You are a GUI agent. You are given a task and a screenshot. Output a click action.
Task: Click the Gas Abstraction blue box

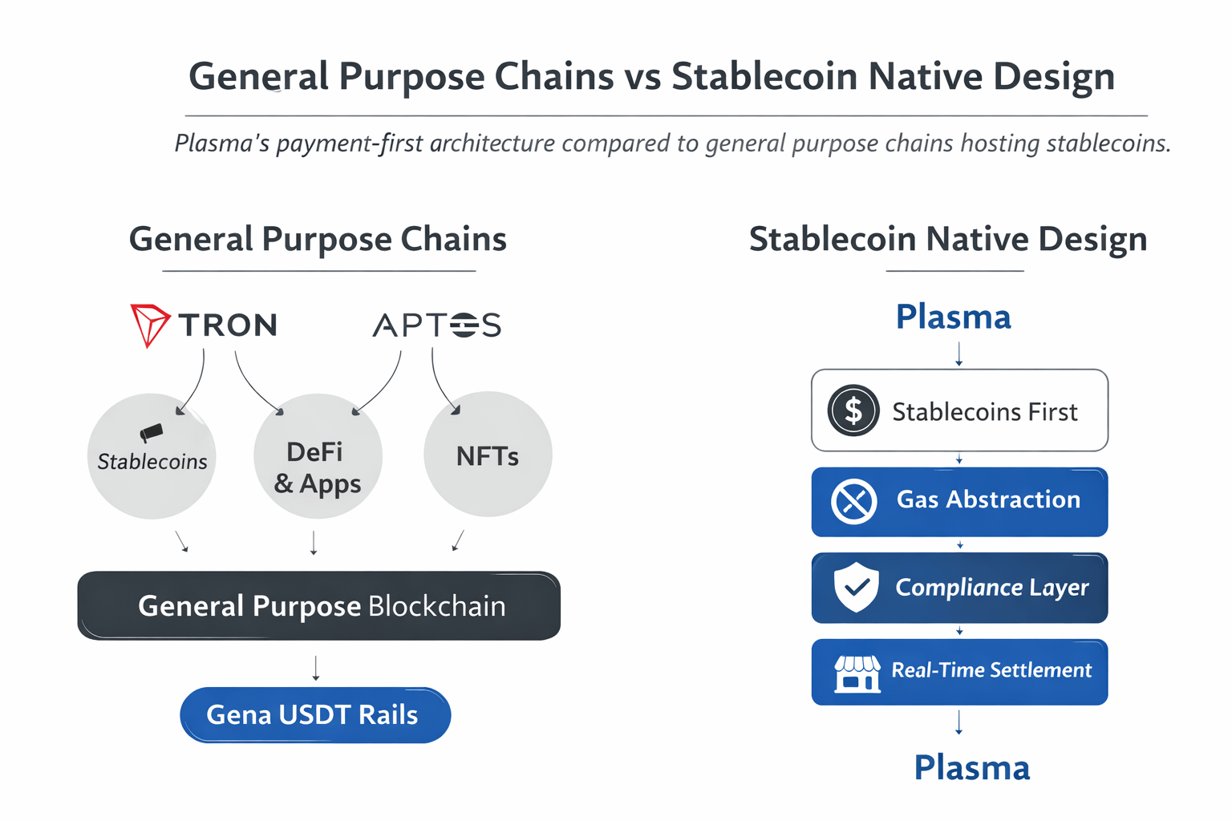click(x=959, y=502)
